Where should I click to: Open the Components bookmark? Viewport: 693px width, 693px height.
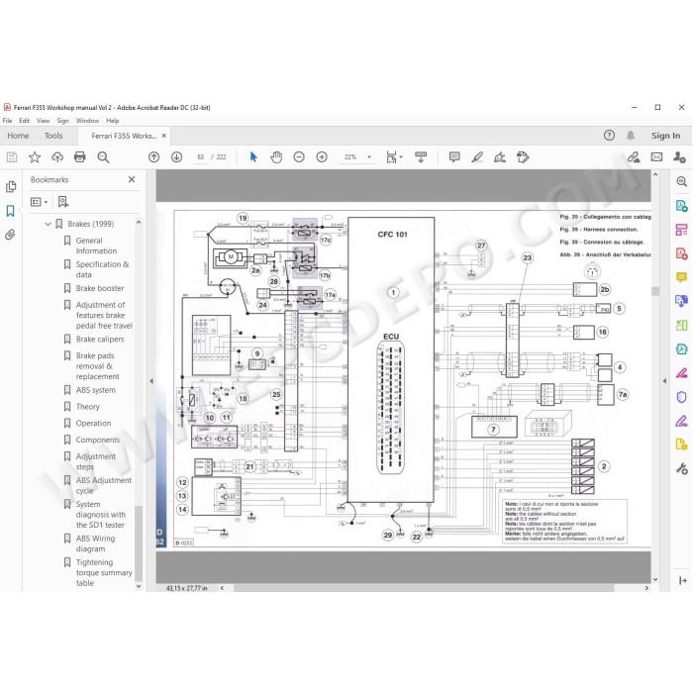point(98,441)
